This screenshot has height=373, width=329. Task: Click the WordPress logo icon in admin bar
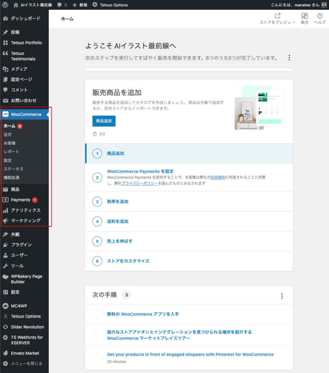5,5
